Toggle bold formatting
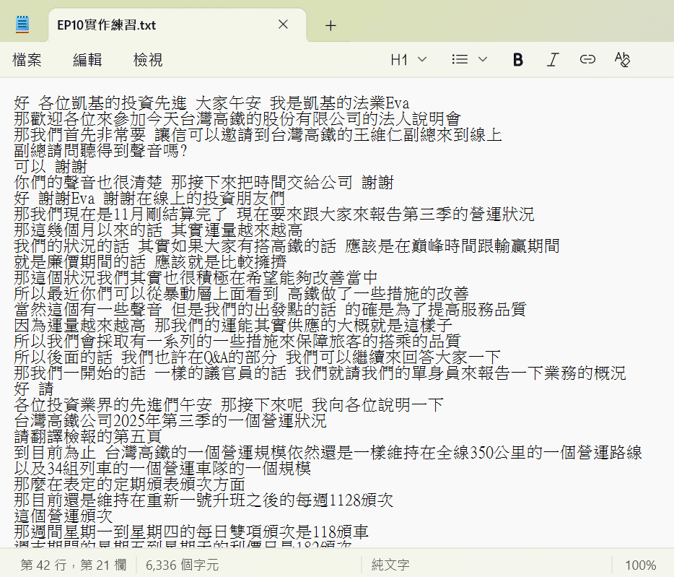674x577 pixels. (x=517, y=60)
